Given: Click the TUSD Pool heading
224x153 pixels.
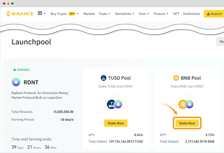Looking at the screenshot, I should pos(119,78).
